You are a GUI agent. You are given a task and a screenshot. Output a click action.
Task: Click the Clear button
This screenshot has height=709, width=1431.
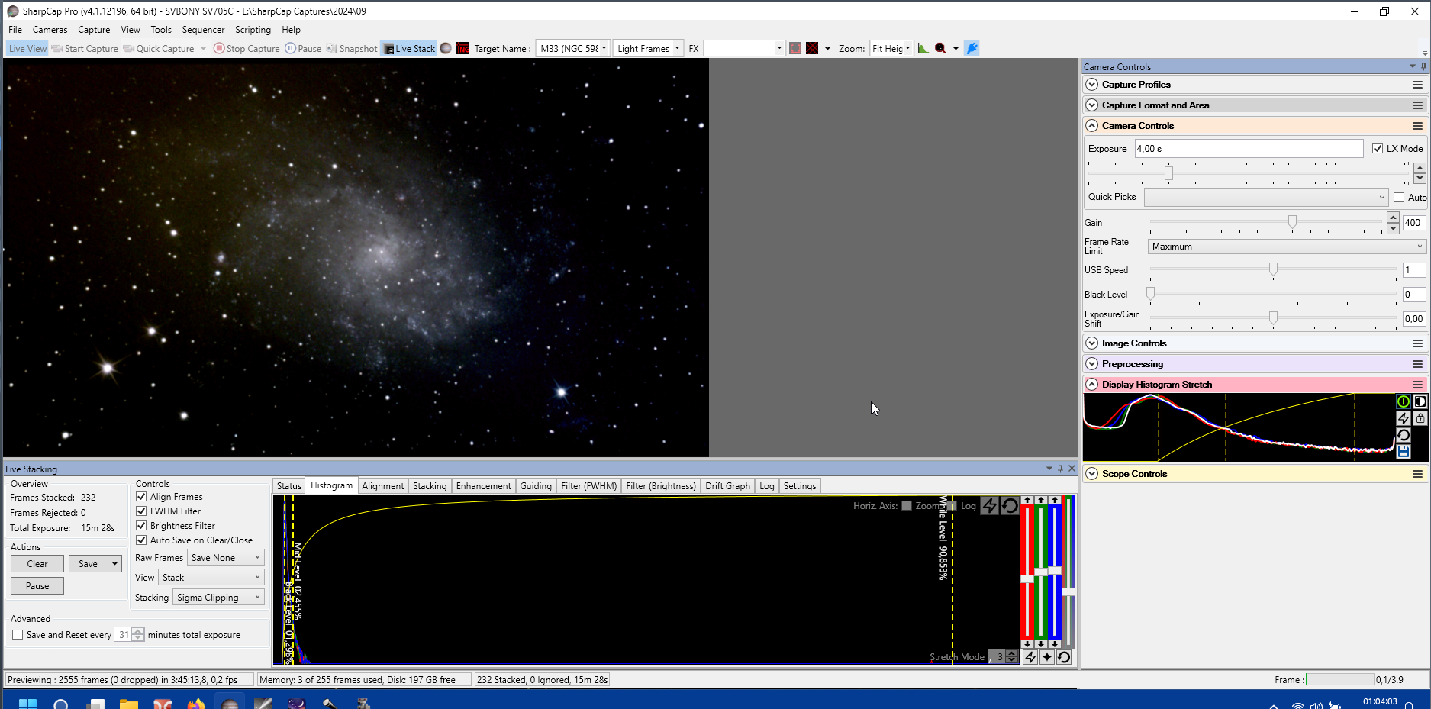[x=37, y=564]
